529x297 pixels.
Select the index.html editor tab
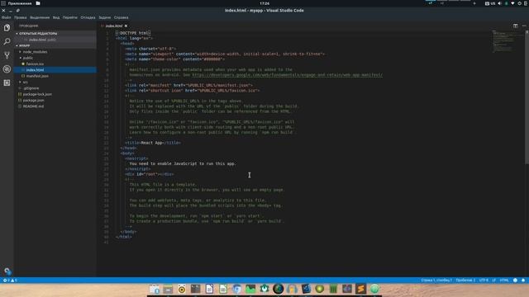coord(114,26)
